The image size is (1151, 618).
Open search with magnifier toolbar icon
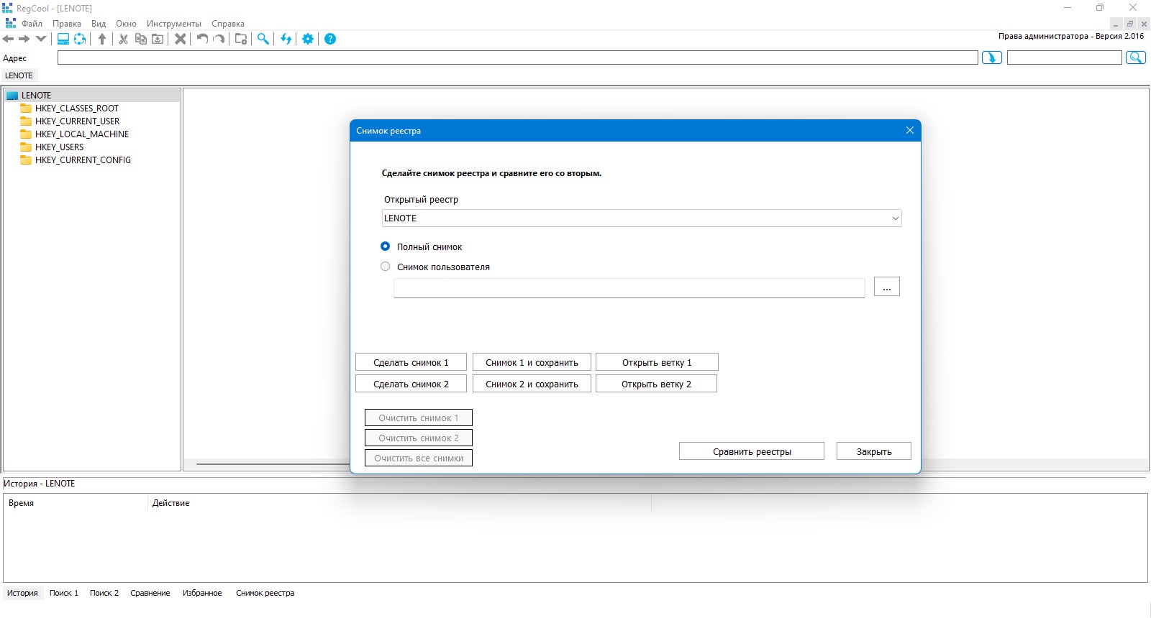coord(263,39)
